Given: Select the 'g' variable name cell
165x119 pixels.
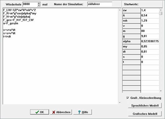Looking at the screenshot, I should 131,36.
